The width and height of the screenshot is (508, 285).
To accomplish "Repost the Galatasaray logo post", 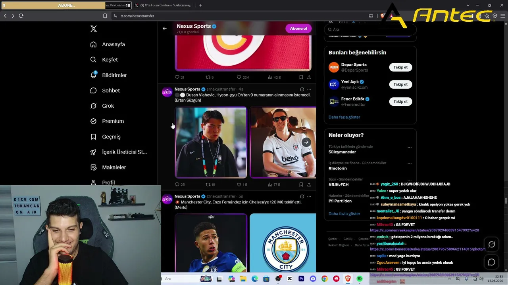I will point(209,77).
